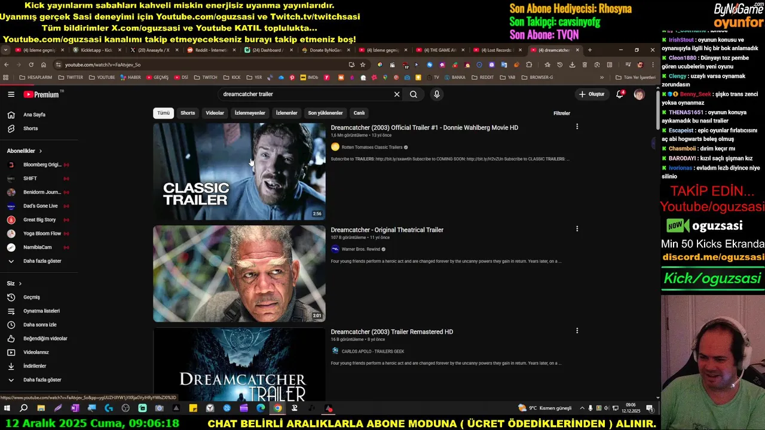Image resolution: width=765 pixels, height=430 pixels.
Task: Open the Oluştur create menu
Action: click(591, 94)
